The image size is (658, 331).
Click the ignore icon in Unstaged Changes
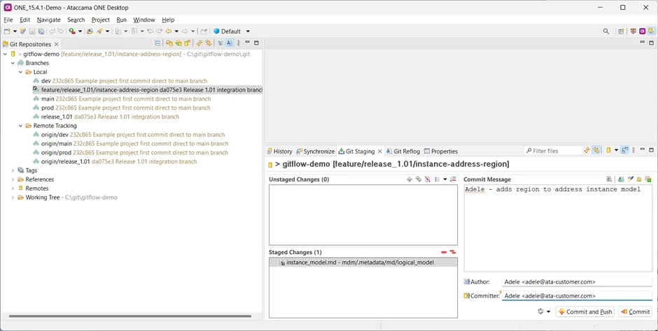[x=428, y=179]
